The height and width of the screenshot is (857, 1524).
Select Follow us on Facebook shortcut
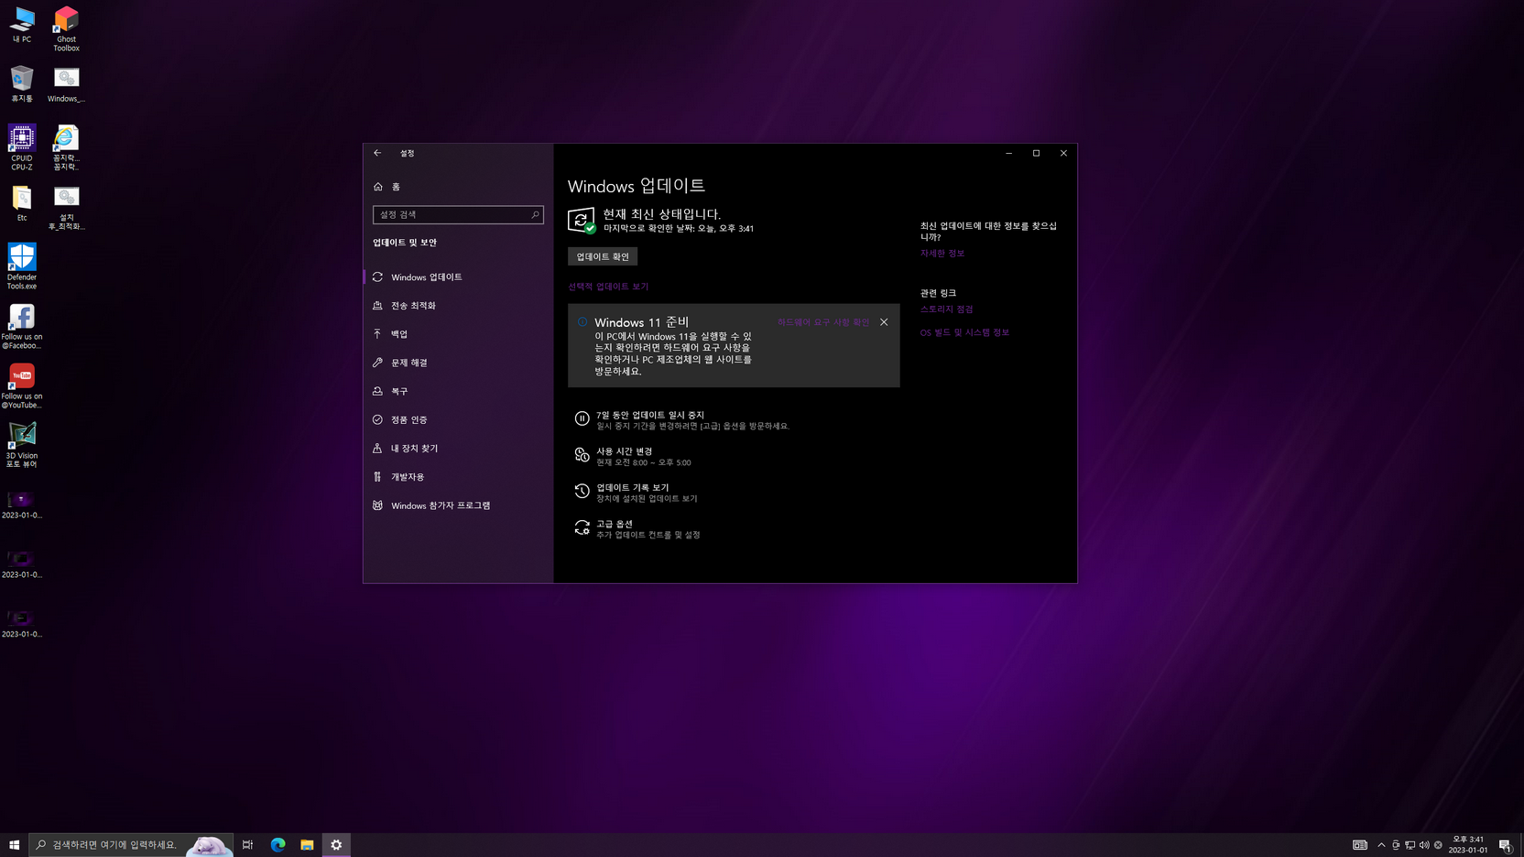22,326
